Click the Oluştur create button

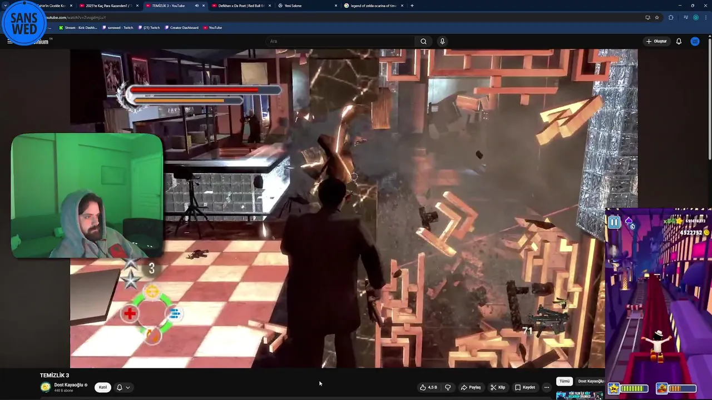[656, 41]
